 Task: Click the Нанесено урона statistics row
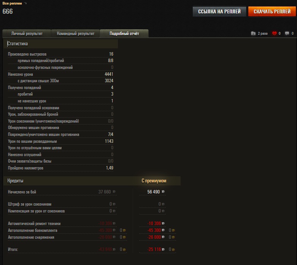pos(60,74)
